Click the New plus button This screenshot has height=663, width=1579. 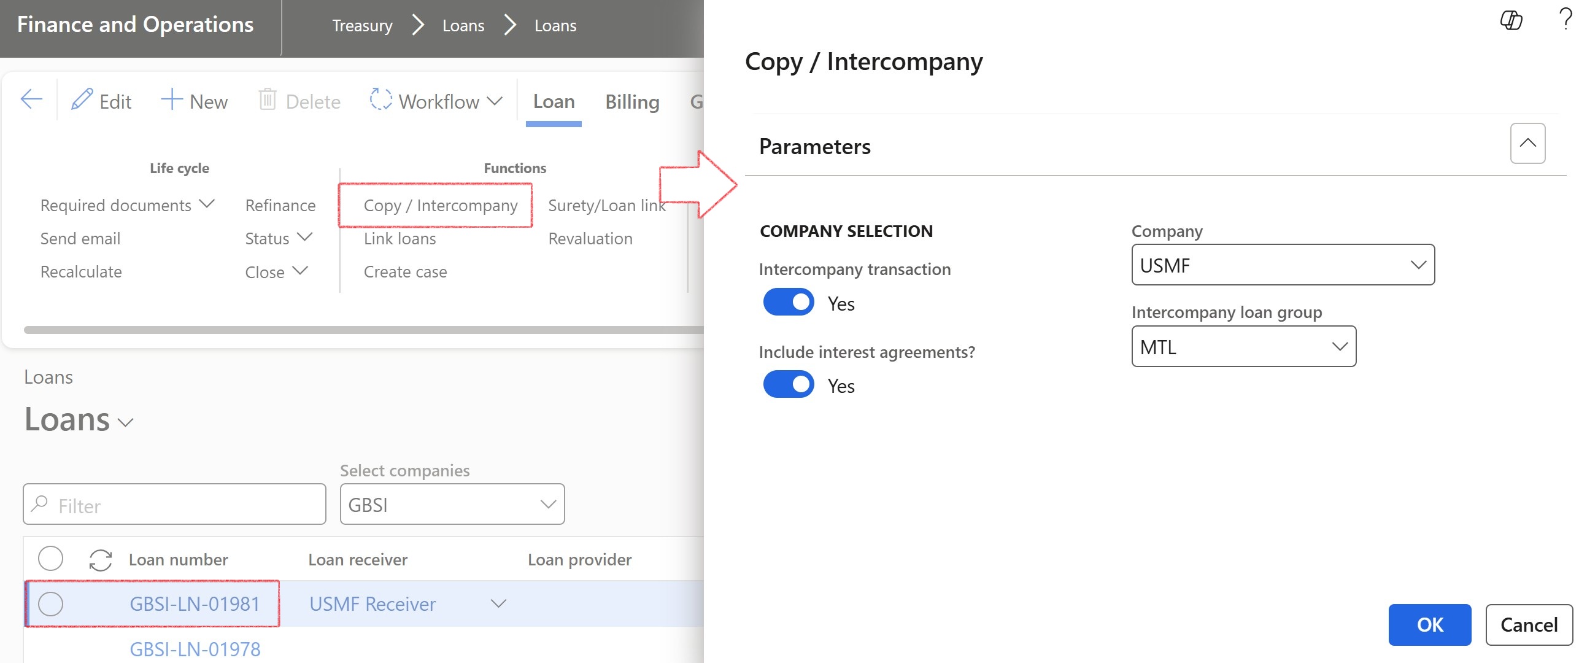click(194, 101)
